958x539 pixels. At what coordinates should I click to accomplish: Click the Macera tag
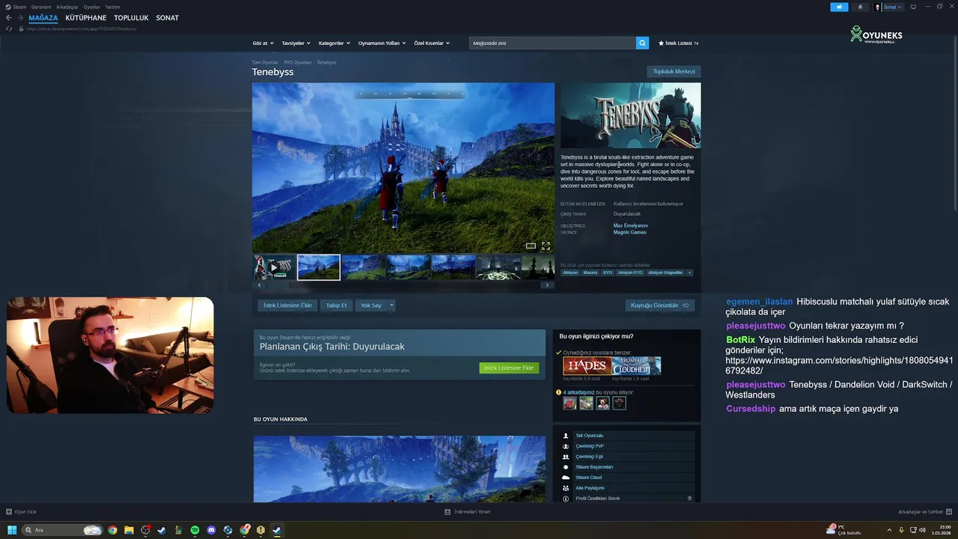tap(591, 272)
